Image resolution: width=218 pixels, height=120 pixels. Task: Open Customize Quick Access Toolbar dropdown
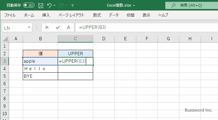tap(72, 5)
